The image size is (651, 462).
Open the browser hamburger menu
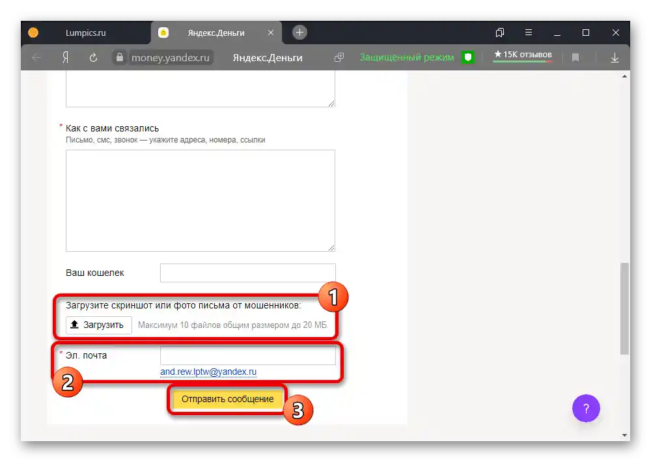[x=529, y=33]
